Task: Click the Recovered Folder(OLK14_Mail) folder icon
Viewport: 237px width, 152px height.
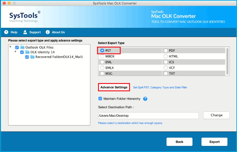Action: click(x=32, y=57)
